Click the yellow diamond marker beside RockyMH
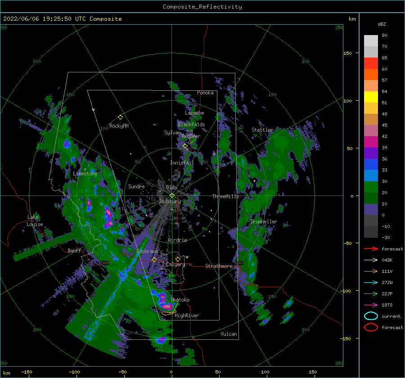Viewport: 405px width, 378px height. 120,117
